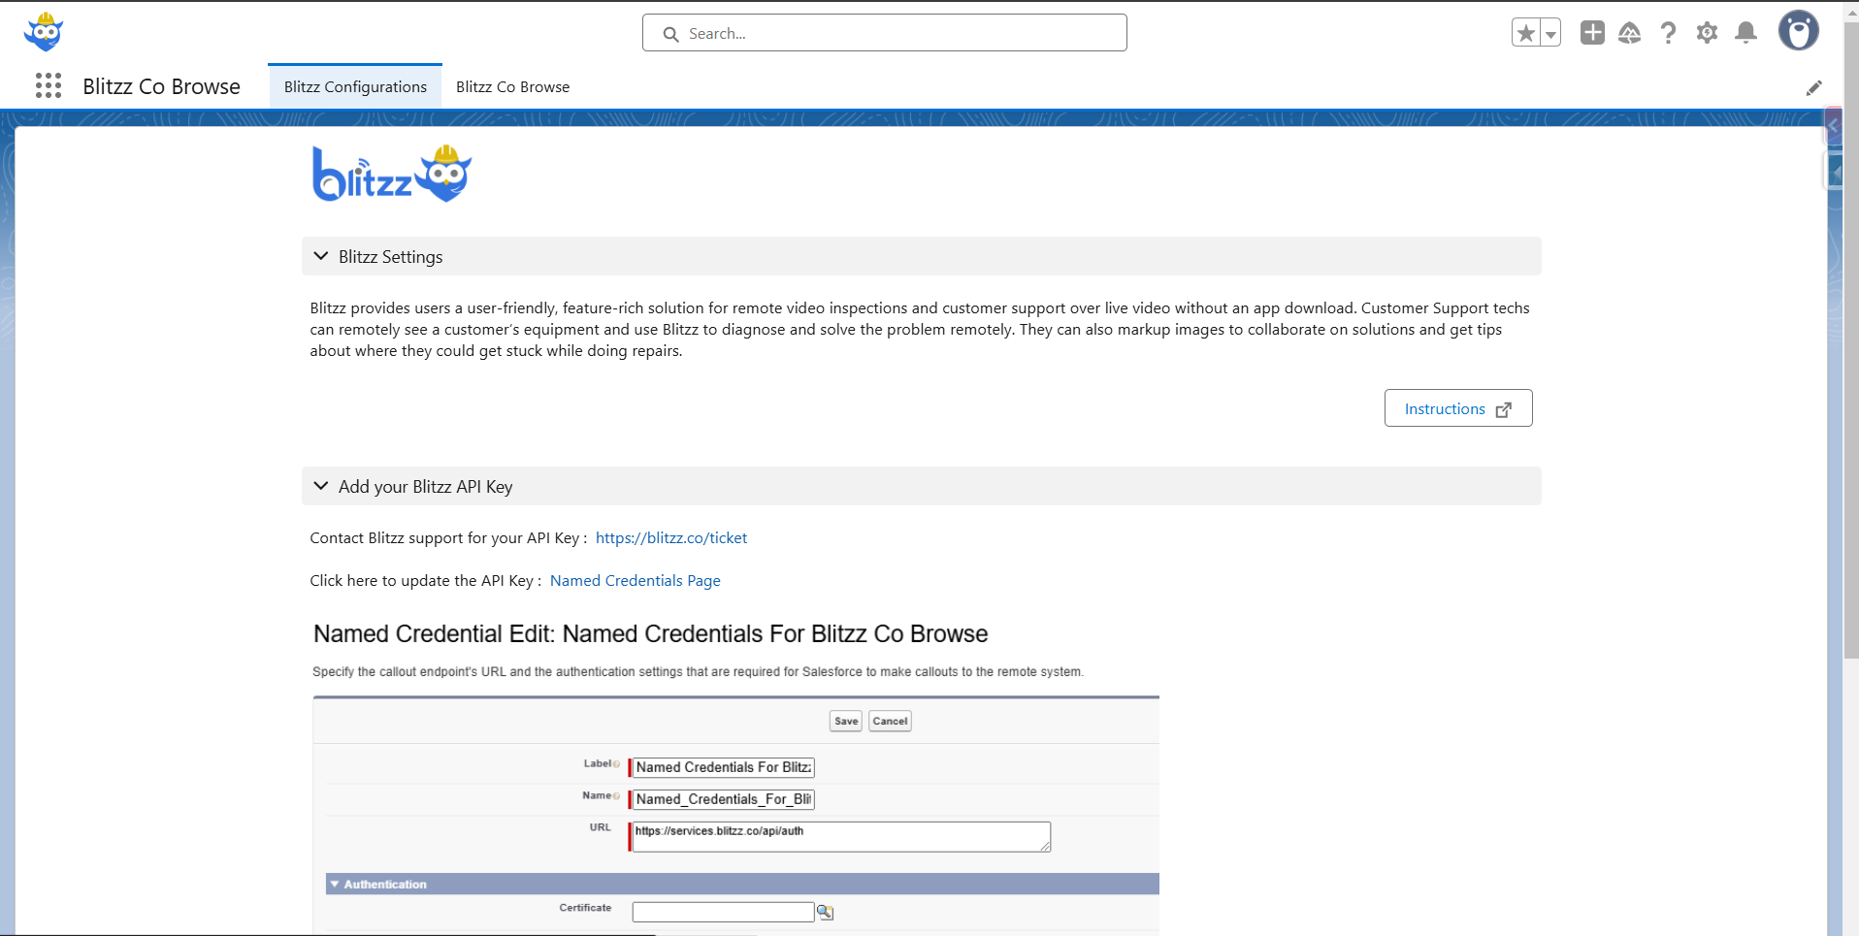Click the Blitzz owl app logo

click(44, 32)
